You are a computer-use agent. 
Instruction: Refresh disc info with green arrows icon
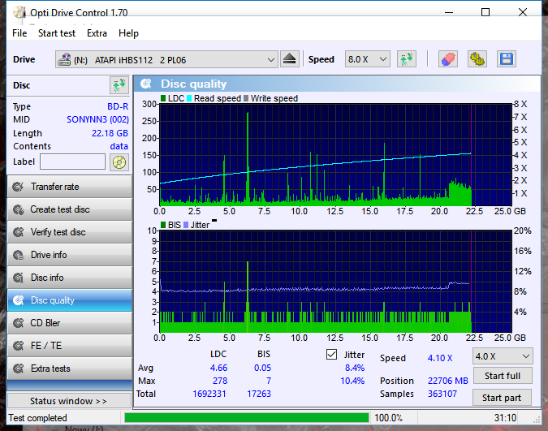[119, 85]
